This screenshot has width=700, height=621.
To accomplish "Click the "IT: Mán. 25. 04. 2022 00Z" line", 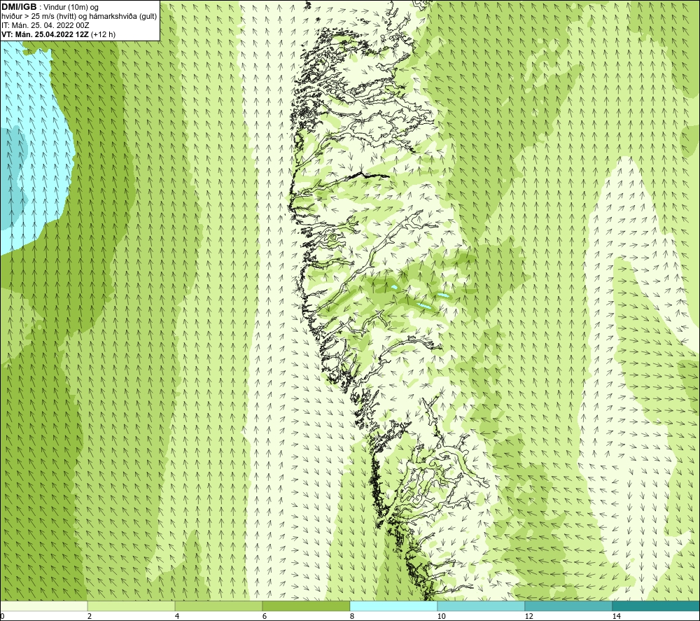I will click(x=45, y=25).
